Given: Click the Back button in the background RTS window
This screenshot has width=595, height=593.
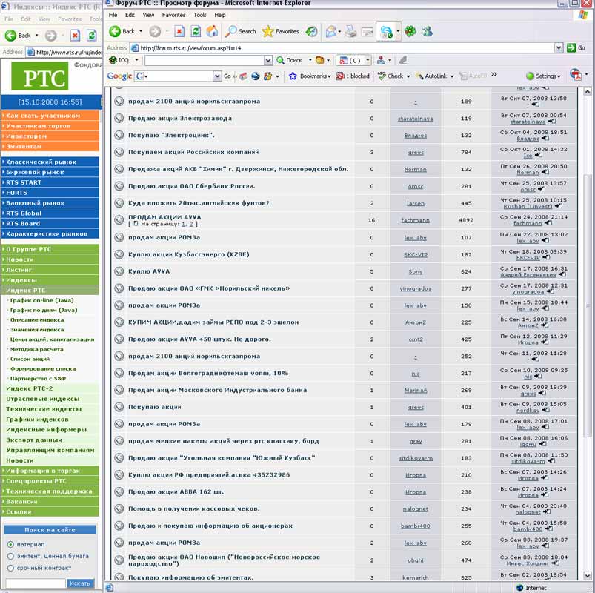Looking at the screenshot, I should coord(18,36).
